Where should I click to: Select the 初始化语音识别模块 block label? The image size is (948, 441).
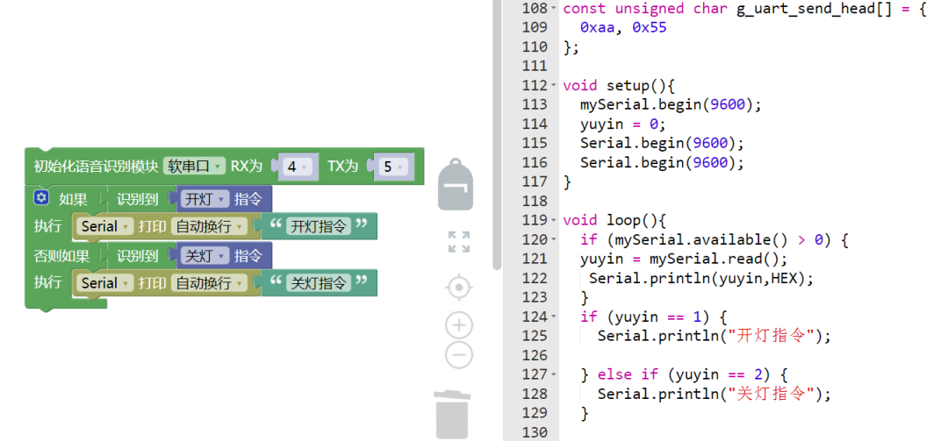[96, 167]
